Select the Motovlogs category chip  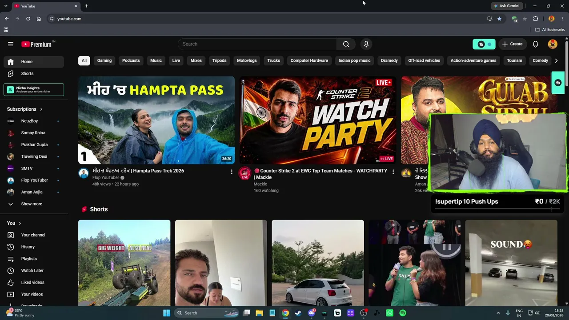(247, 60)
